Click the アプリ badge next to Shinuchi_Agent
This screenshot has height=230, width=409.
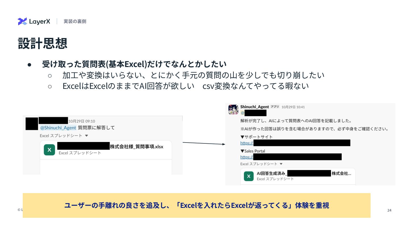tap(275, 107)
